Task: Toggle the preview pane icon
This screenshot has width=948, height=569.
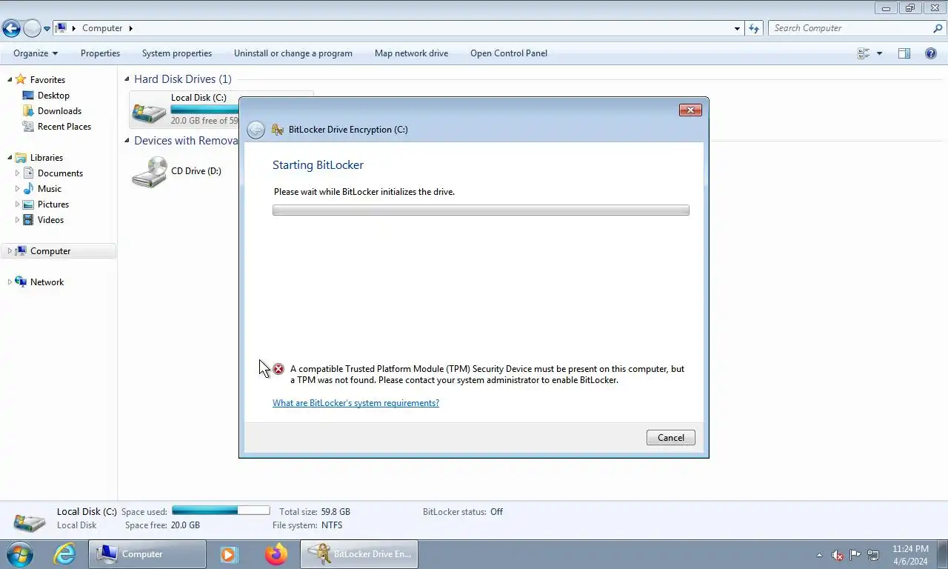Action: pos(904,53)
